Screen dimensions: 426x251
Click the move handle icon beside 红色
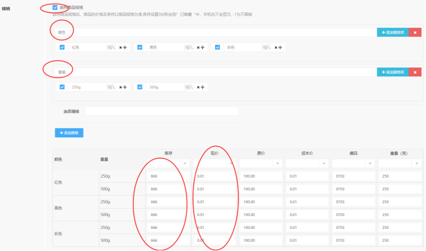125,47
